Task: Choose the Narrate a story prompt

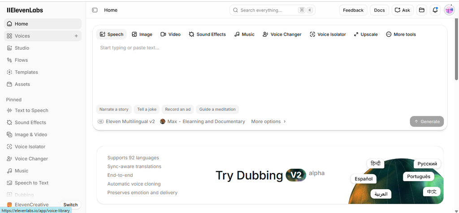Action: [114, 109]
